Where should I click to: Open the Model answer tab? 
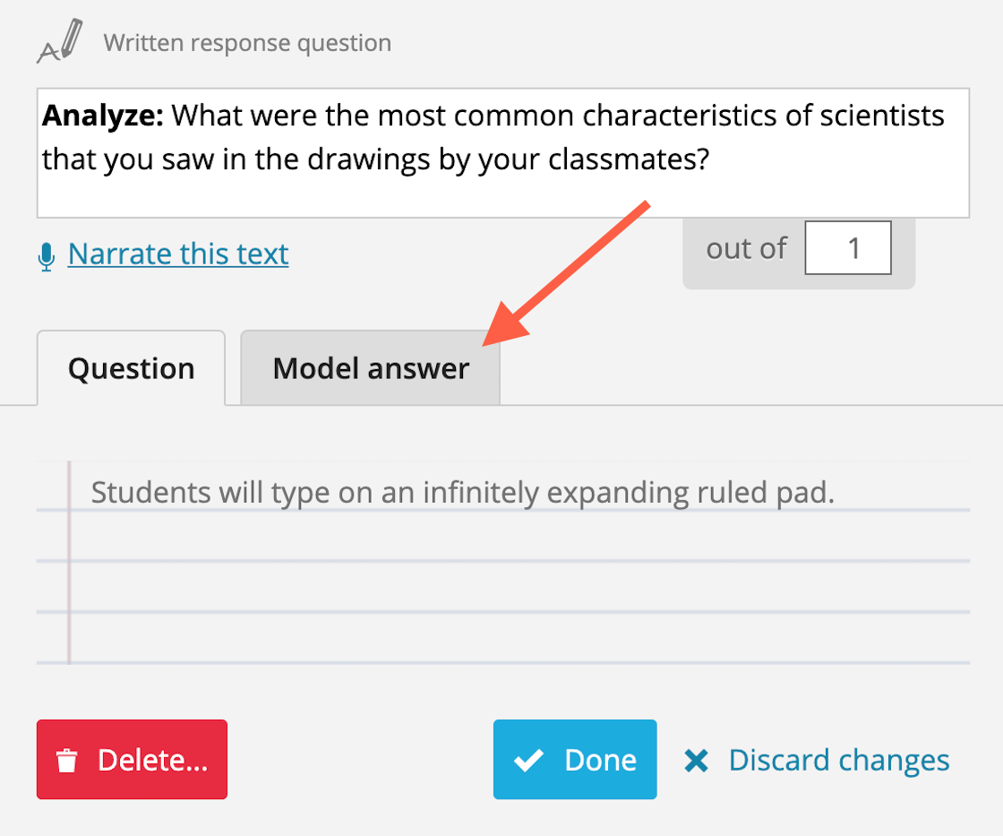tap(371, 368)
